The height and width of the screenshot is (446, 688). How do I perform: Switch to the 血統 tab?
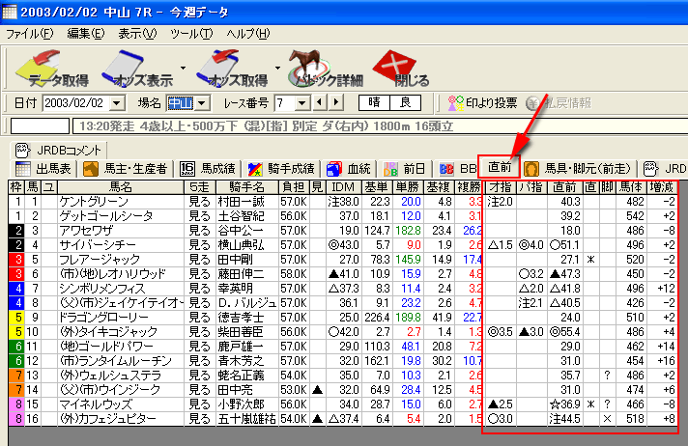click(x=349, y=168)
